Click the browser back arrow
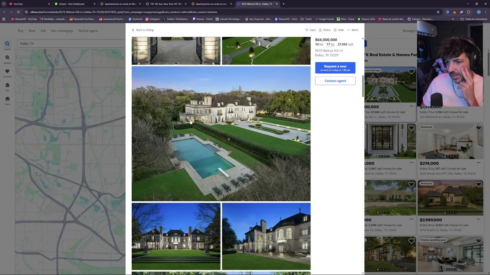 point(4,12)
